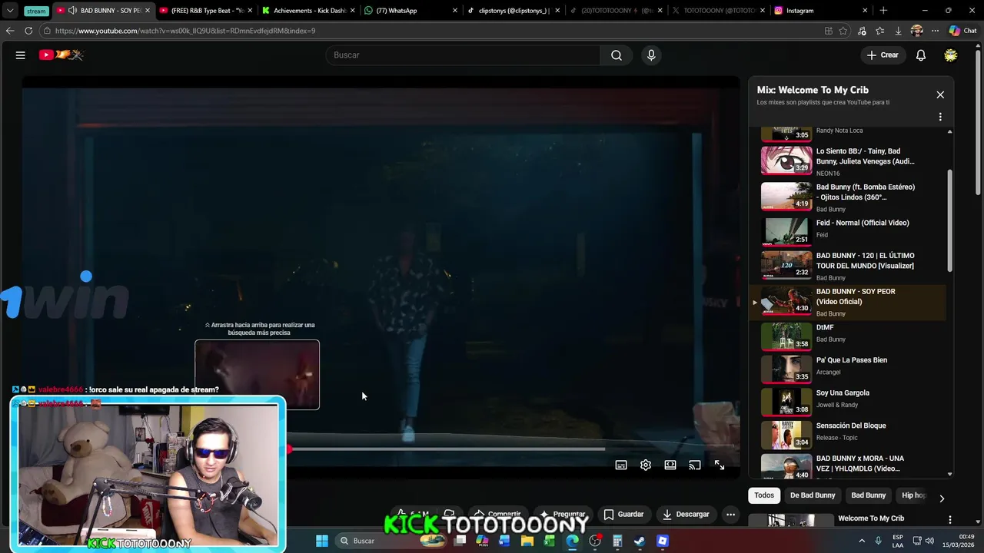Click the Guardar button
The height and width of the screenshot is (553, 984).
click(x=623, y=514)
